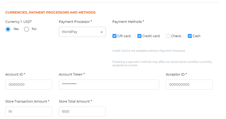Click the Currency 1: USD label
The image size is (226, 119).
point(18,22)
